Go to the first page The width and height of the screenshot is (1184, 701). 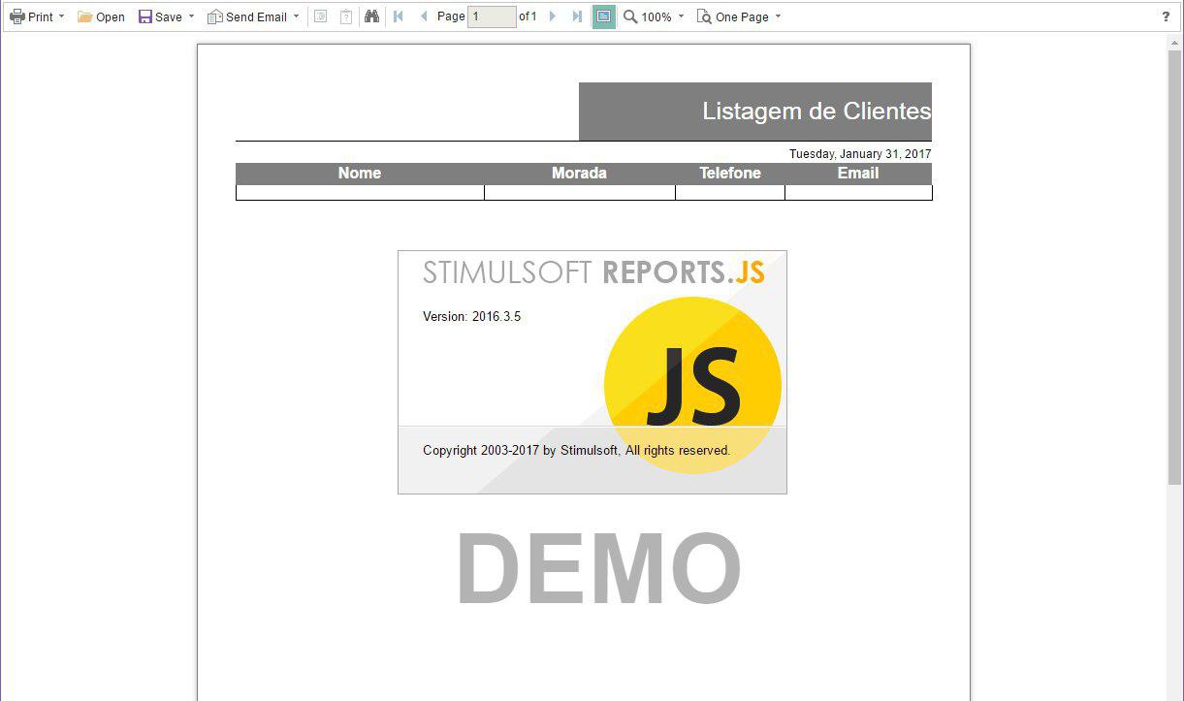(399, 16)
